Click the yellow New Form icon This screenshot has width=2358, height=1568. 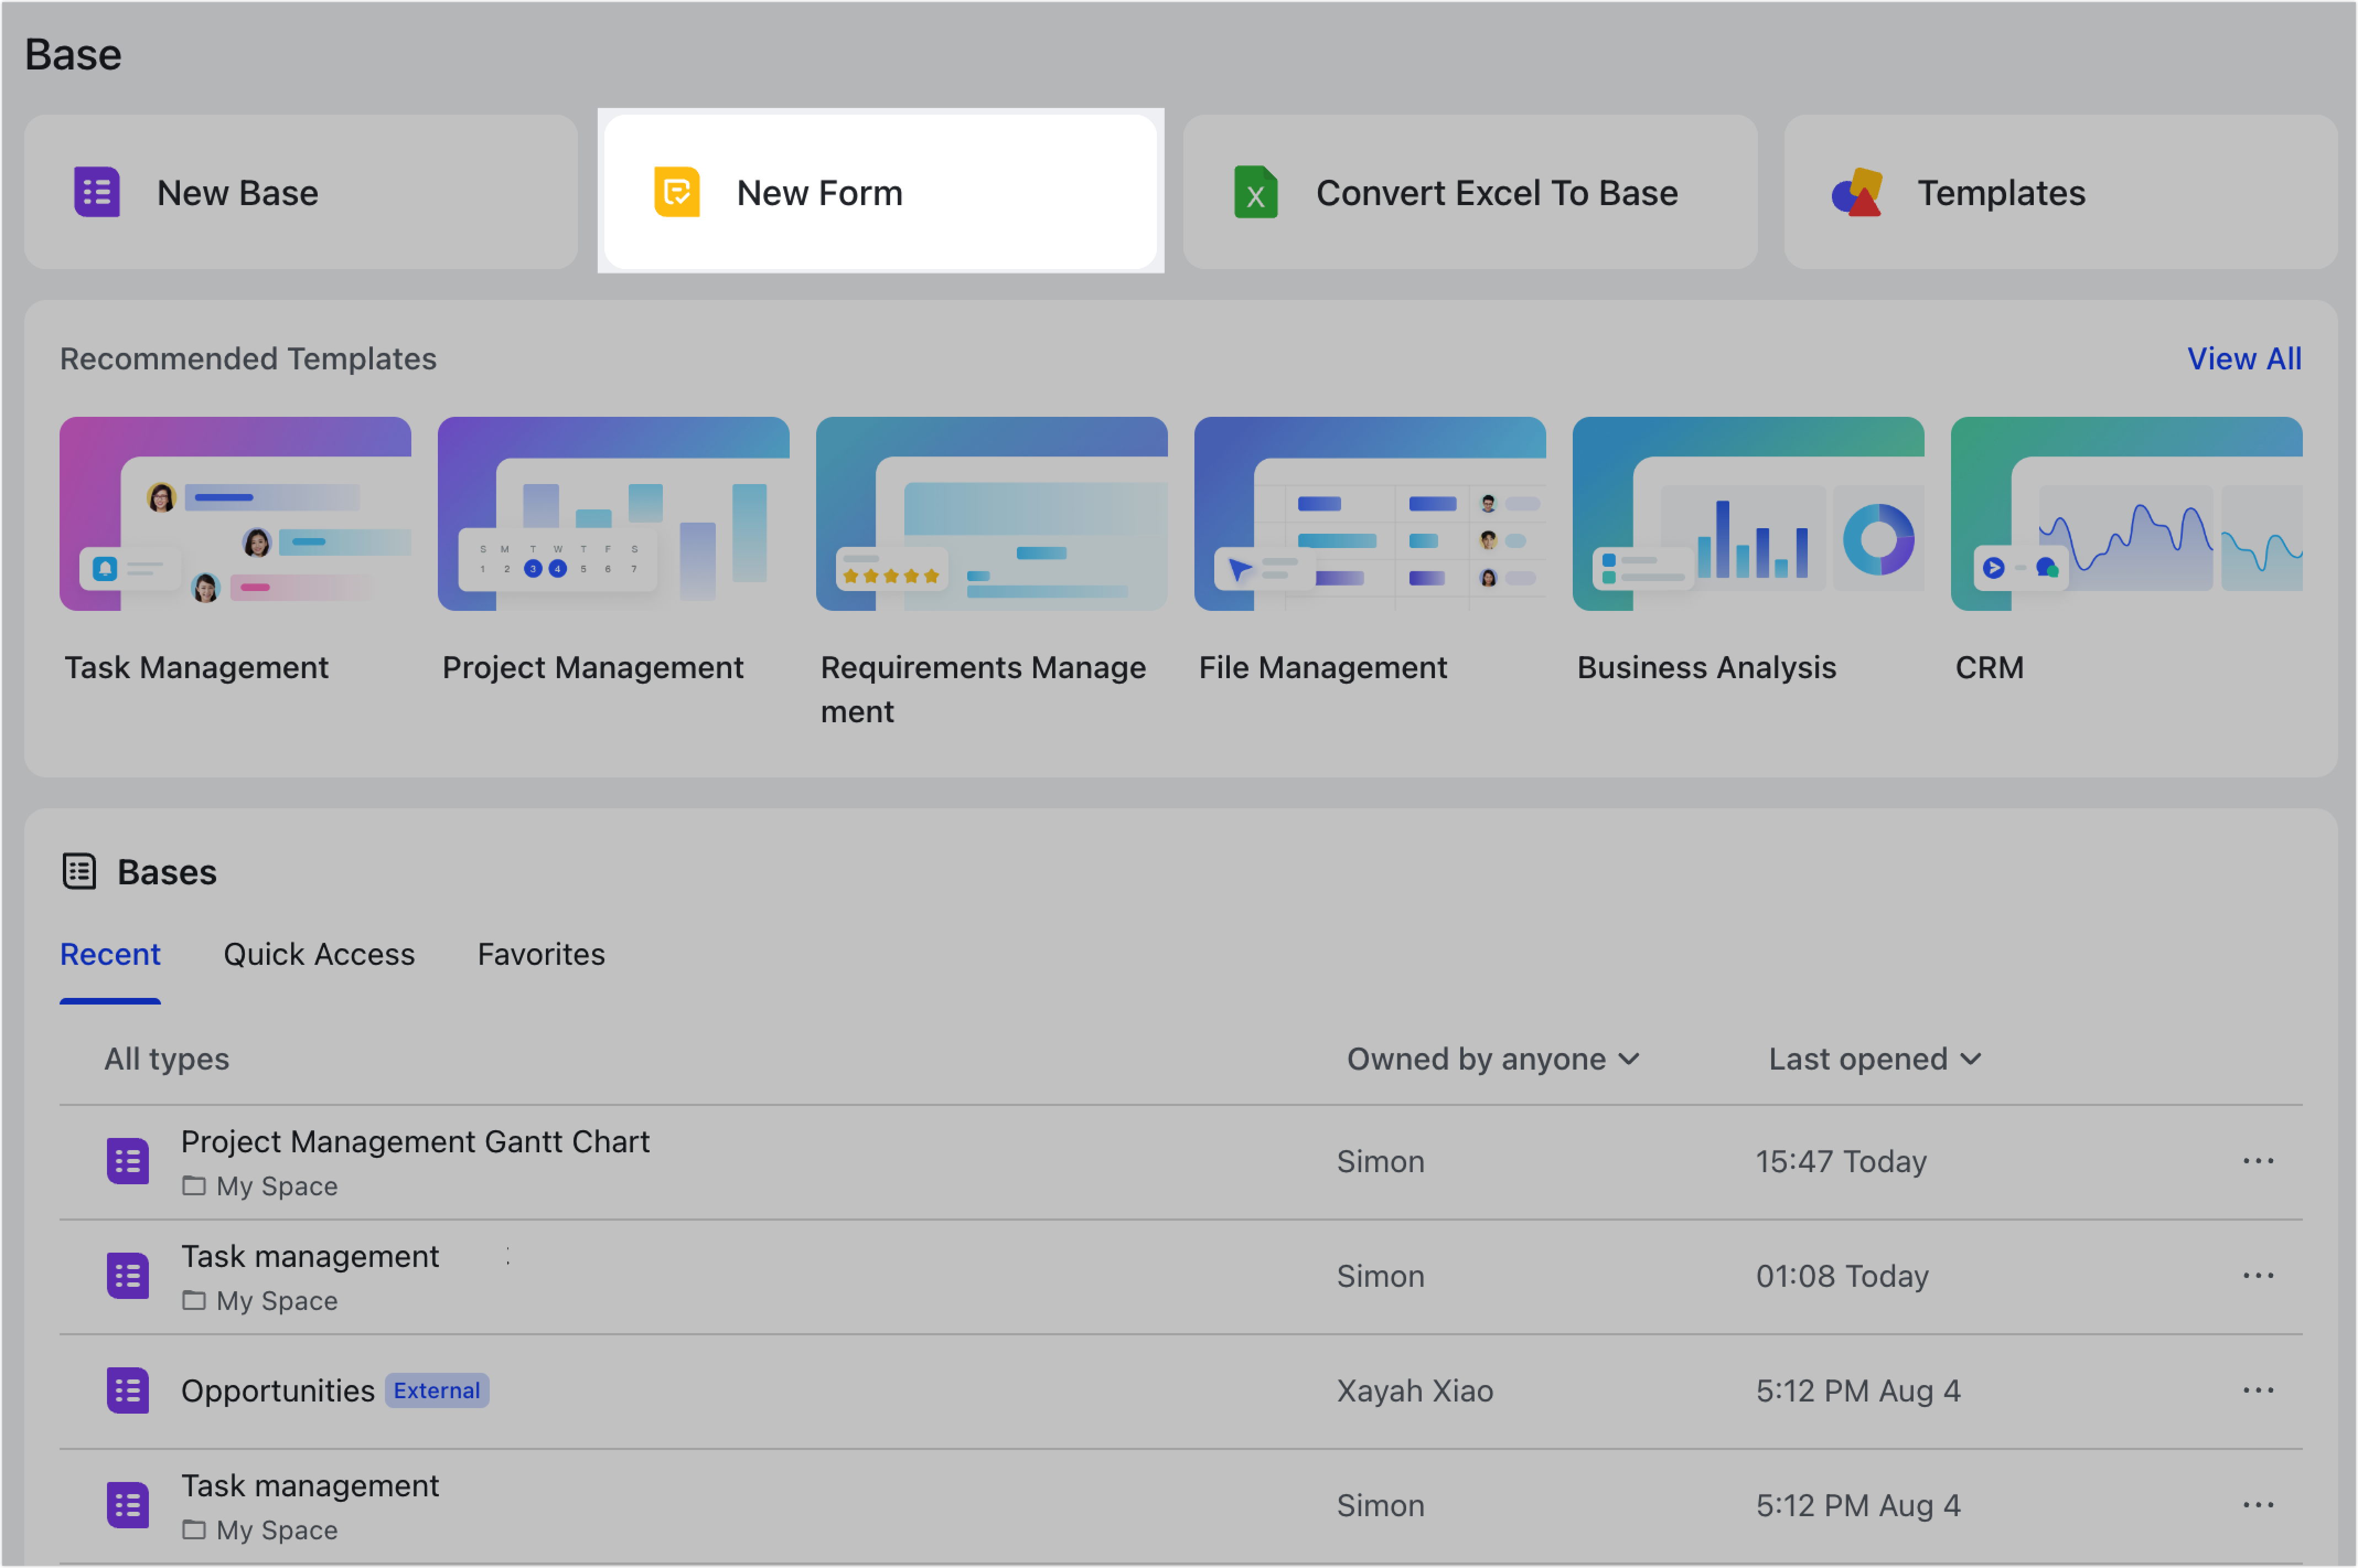pyautogui.click(x=677, y=192)
